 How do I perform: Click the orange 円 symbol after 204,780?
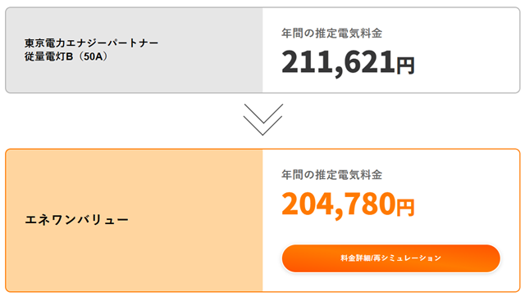coord(405,207)
